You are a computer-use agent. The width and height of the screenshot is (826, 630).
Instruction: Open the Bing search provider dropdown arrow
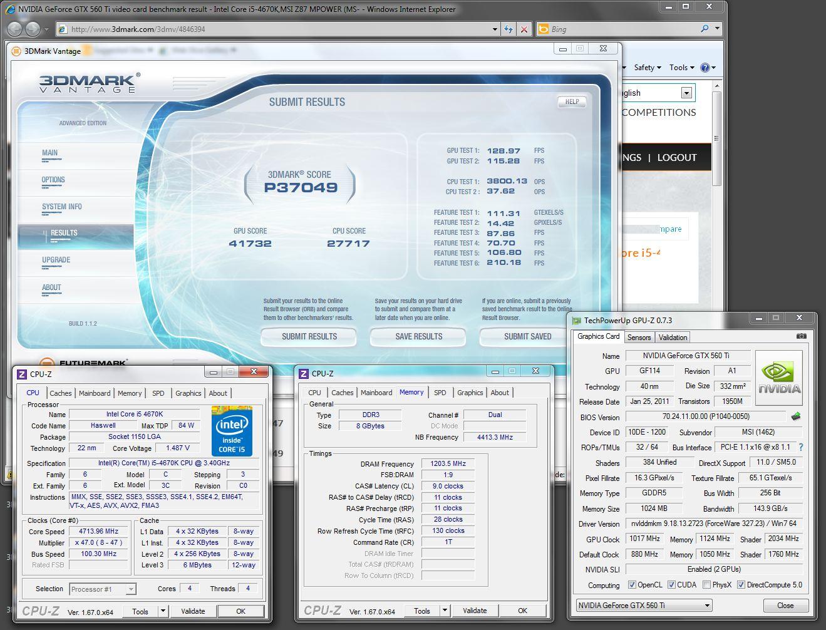tap(718, 29)
